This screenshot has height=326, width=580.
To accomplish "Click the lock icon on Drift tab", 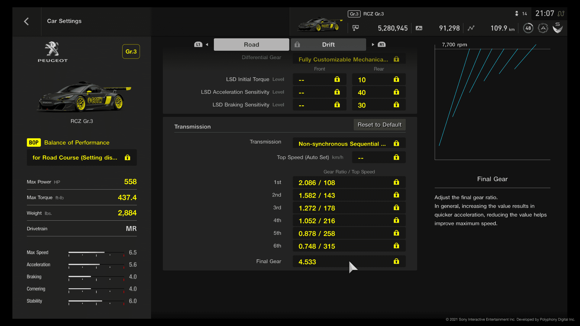I will pyautogui.click(x=297, y=45).
